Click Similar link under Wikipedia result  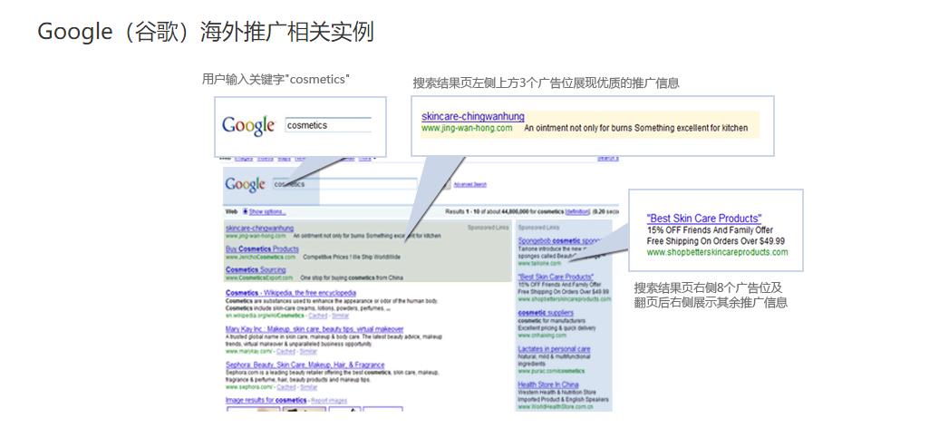[x=340, y=316]
